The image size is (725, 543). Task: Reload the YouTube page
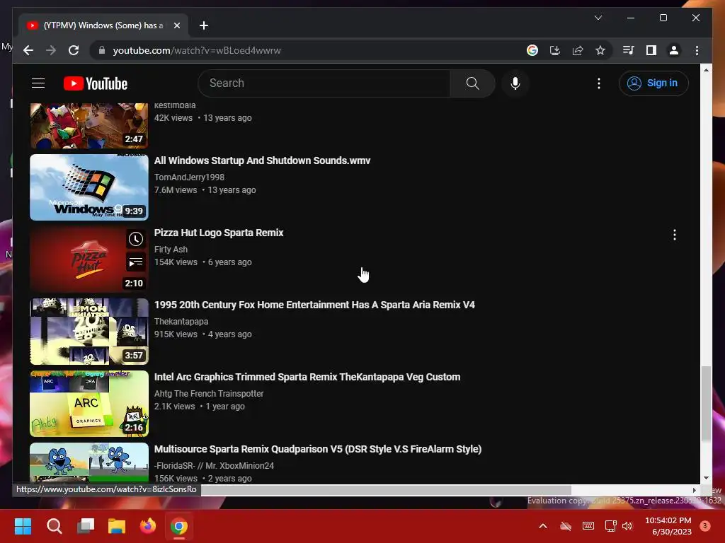(x=74, y=50)
